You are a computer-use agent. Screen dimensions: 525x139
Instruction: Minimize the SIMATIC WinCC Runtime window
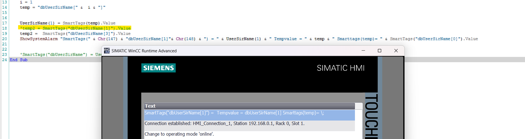[x=363, y=51]
